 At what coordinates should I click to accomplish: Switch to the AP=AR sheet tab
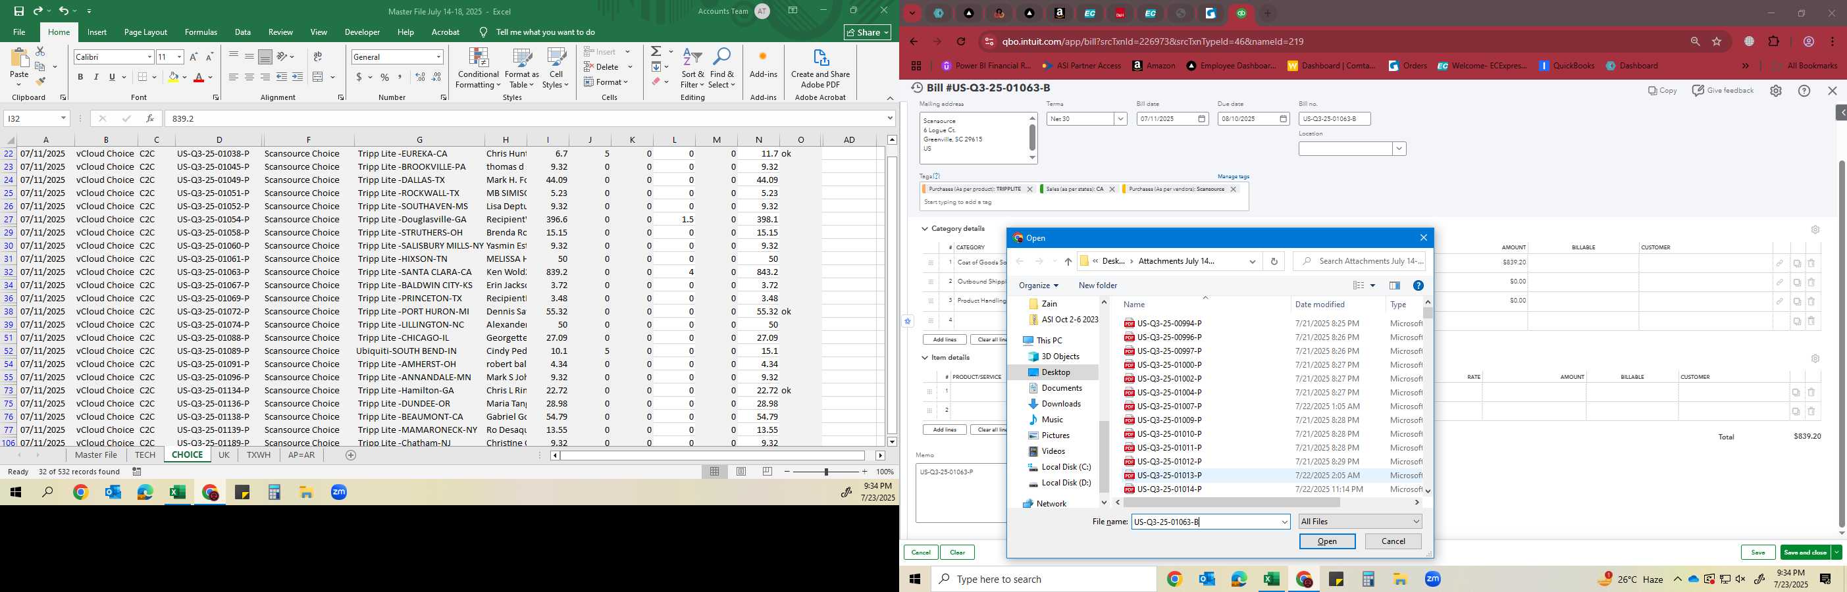coord(301,455)
